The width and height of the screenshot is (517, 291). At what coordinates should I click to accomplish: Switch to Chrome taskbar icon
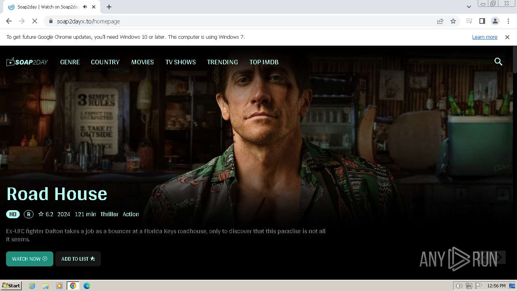pyautogui.click(x=73, y=285)
